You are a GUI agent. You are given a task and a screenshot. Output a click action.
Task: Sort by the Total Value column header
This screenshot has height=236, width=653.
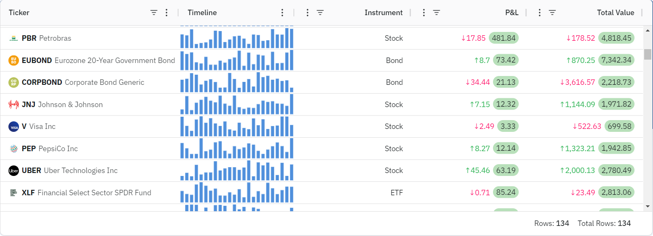616,13
